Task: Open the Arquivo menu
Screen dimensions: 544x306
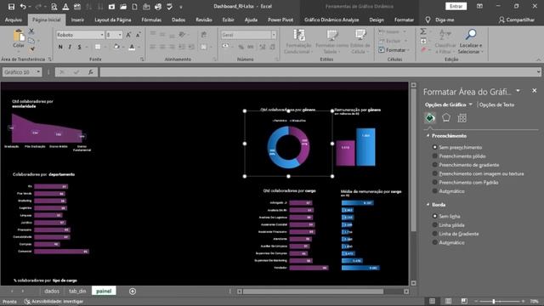Action: point(14,20)
